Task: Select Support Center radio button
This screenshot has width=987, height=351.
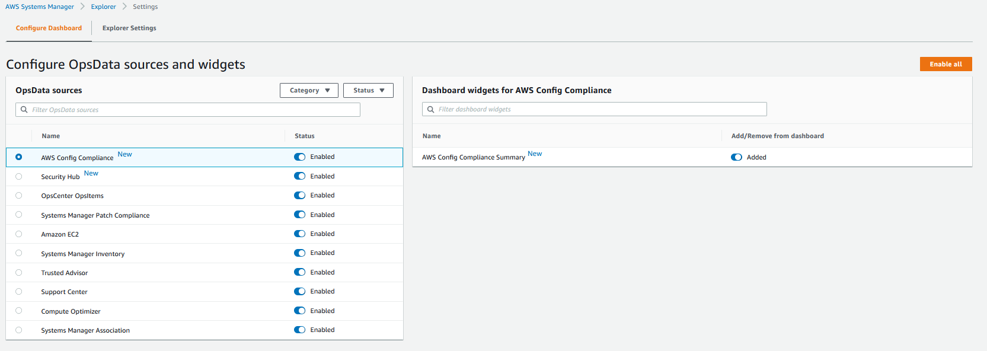Action: [19, 292]
